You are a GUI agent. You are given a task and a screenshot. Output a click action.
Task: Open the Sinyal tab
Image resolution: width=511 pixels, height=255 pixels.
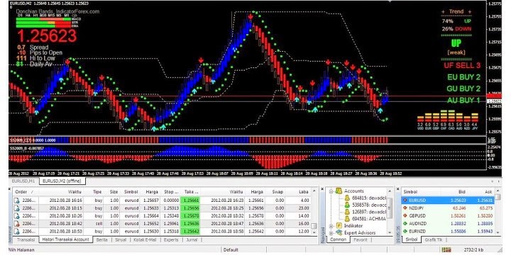[121, 239]
